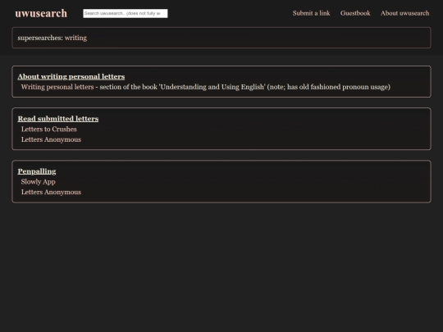
Task: Open the About uwusearch page
Action: tap(404, 13)
